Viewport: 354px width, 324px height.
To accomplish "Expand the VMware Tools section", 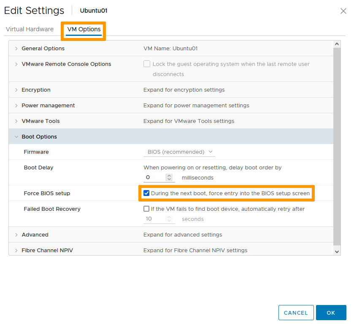I will (16, 121).
